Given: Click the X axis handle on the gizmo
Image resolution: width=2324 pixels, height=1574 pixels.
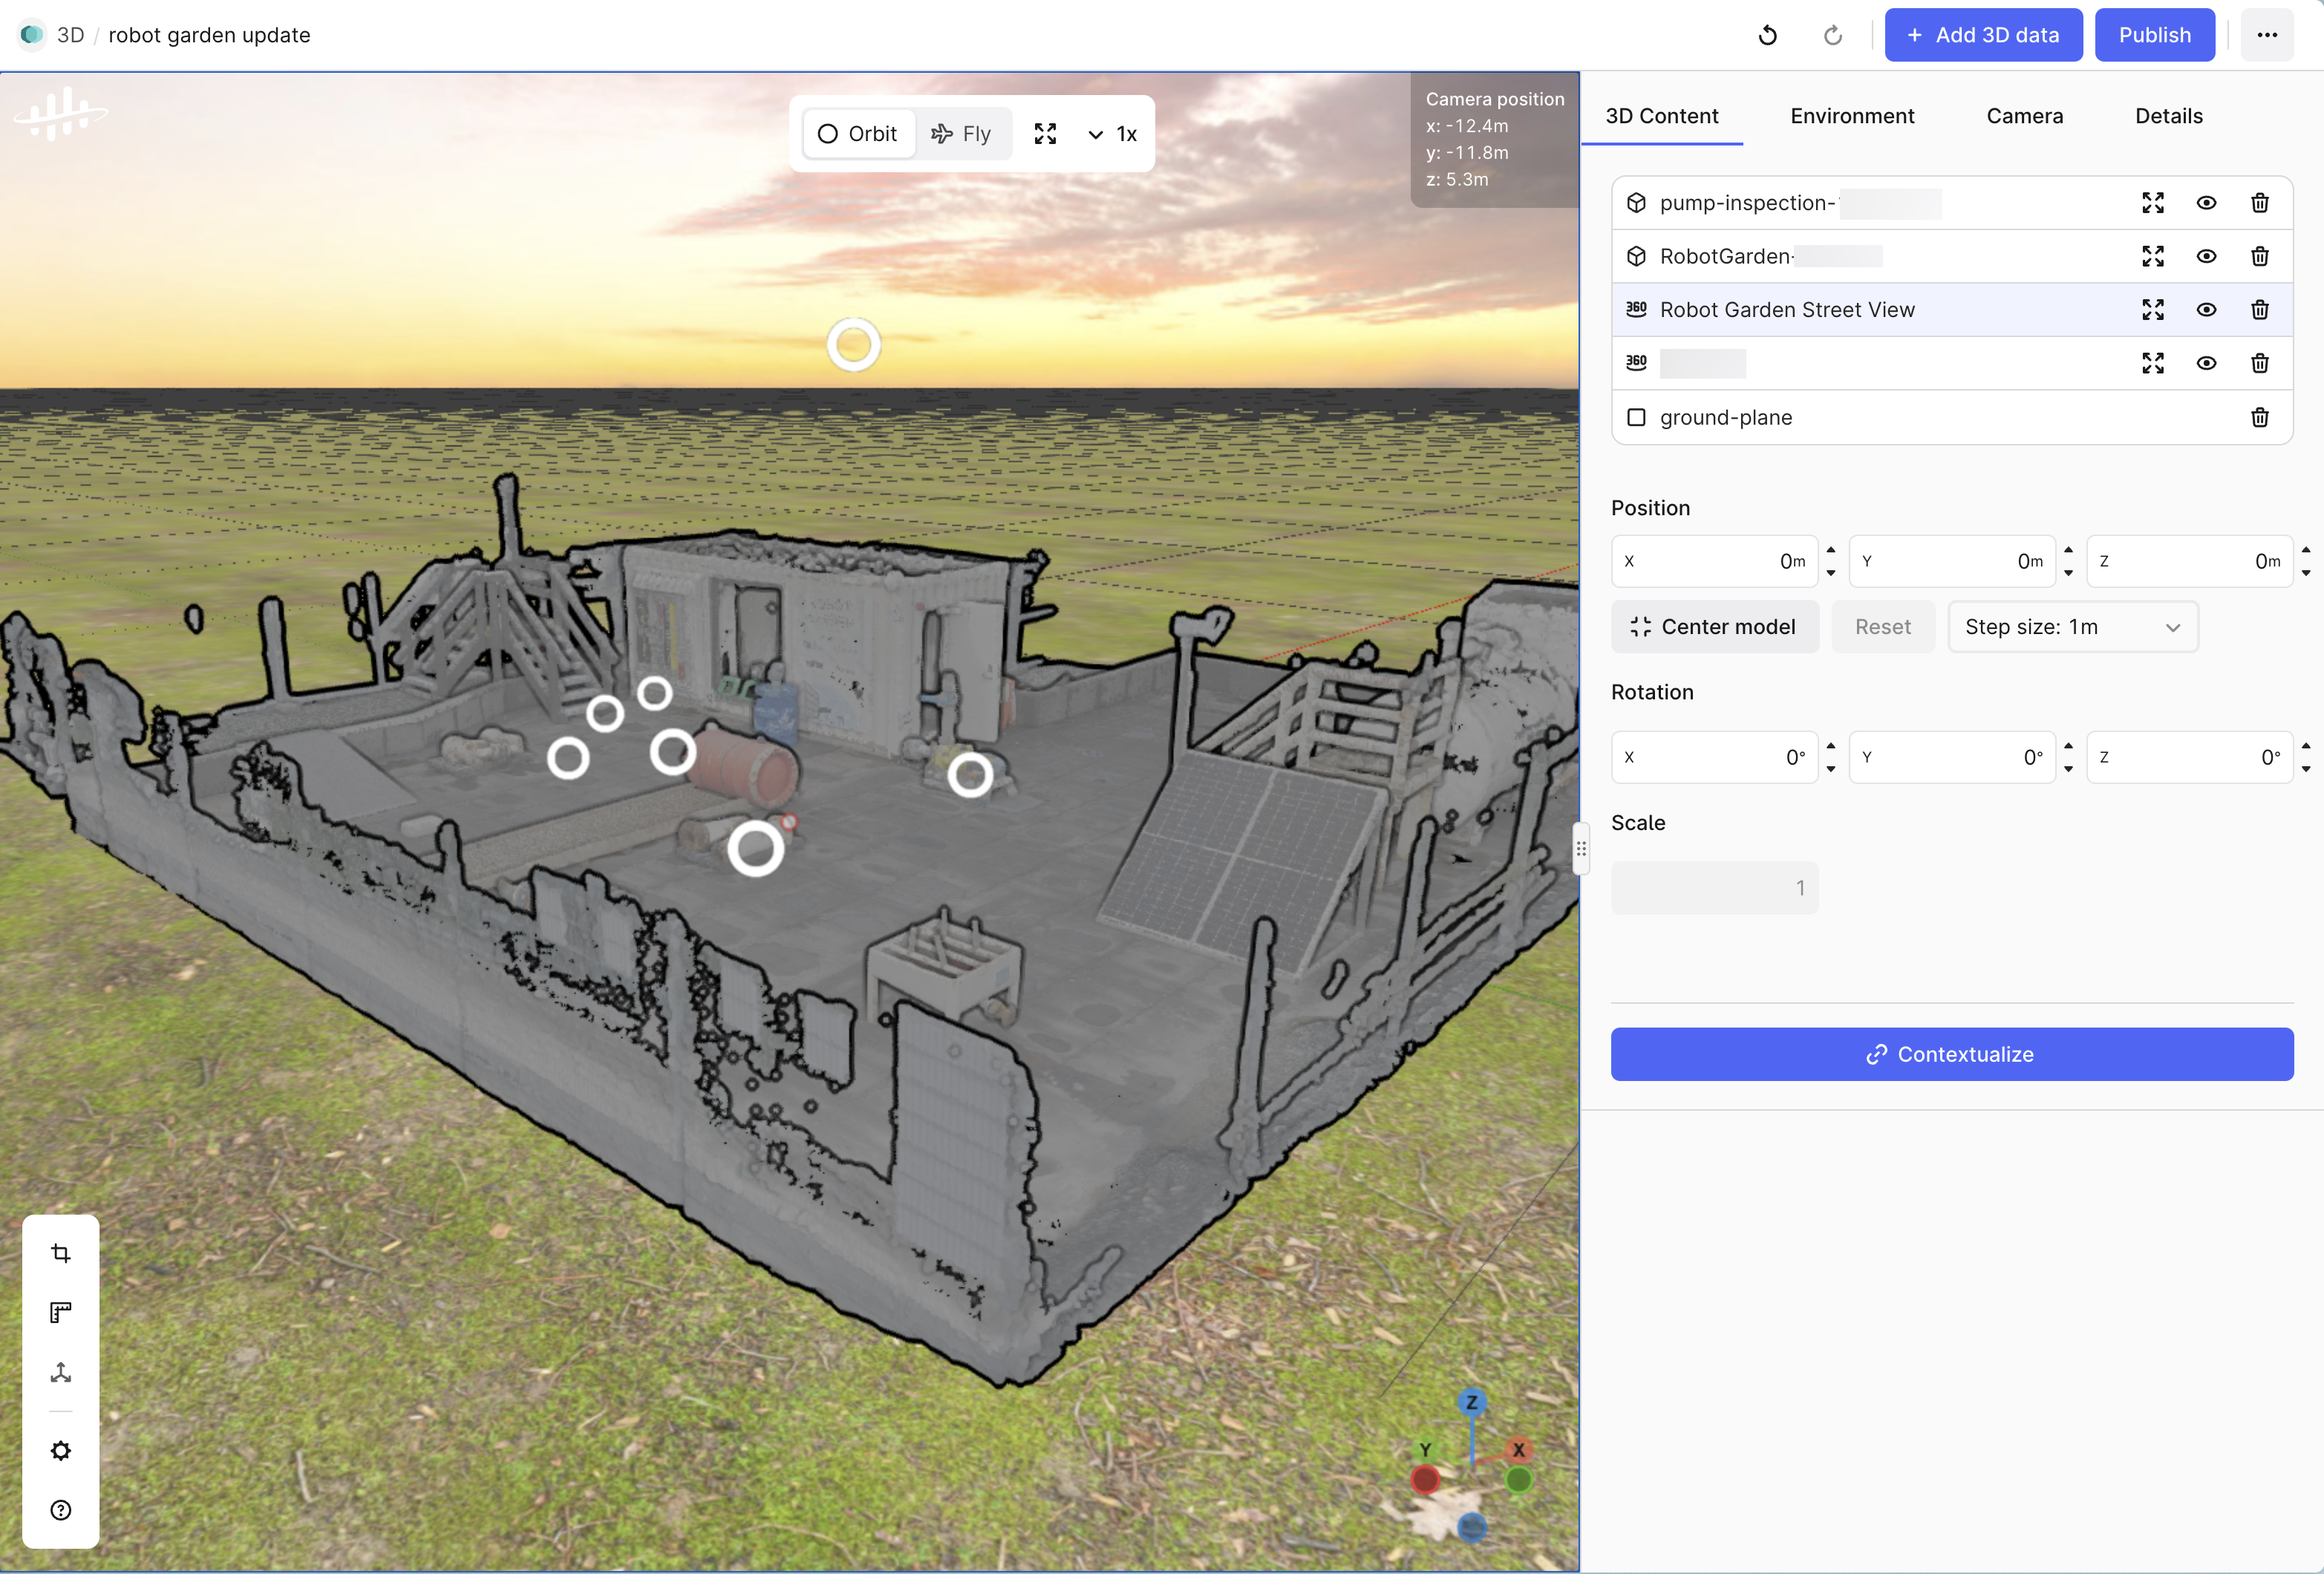Looking at the screenshot, I should pyautogui.click(x=1518, y=1449).
